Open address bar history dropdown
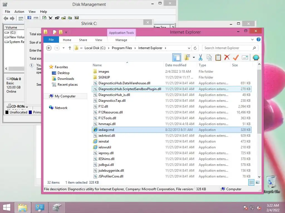 [189, 48]
